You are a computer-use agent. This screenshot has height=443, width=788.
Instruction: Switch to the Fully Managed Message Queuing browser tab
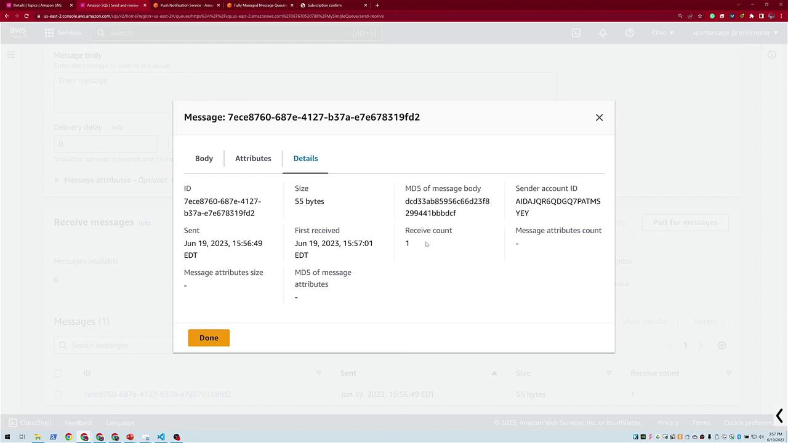(x=259, y=5)
